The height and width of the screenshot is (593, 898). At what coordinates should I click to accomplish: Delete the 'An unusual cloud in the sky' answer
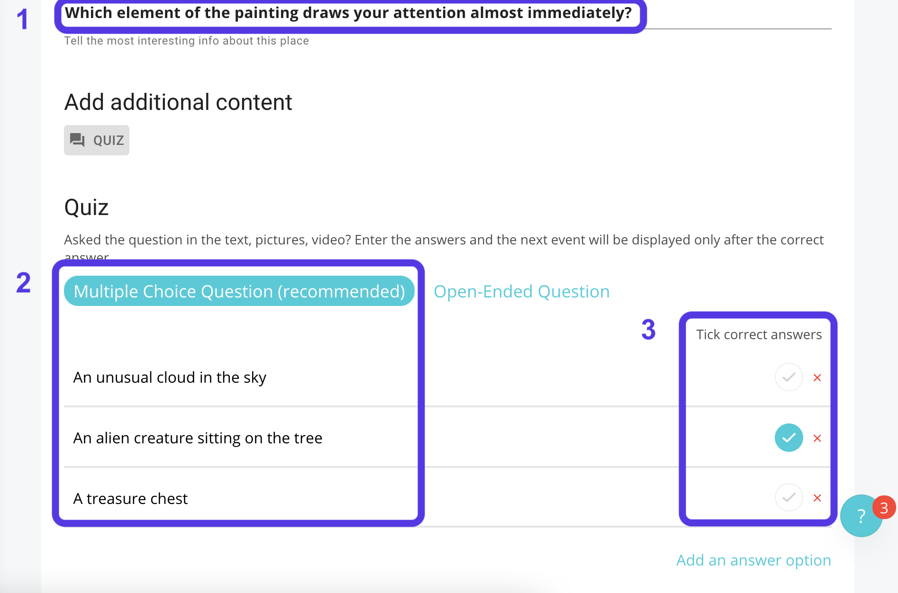[x=817, y=377]
